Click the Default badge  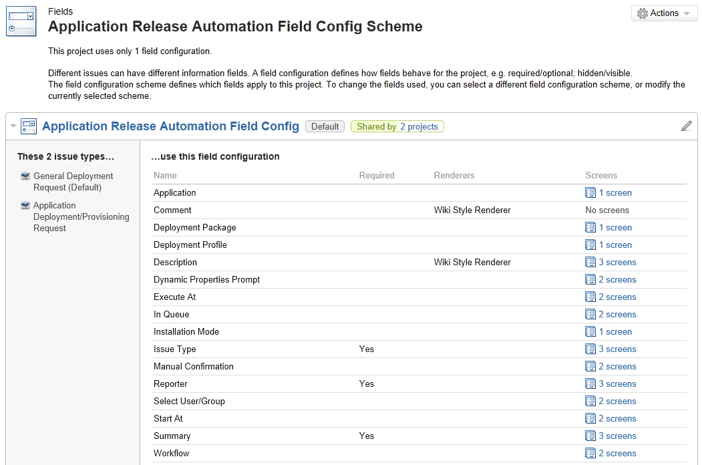click(325, 127)
